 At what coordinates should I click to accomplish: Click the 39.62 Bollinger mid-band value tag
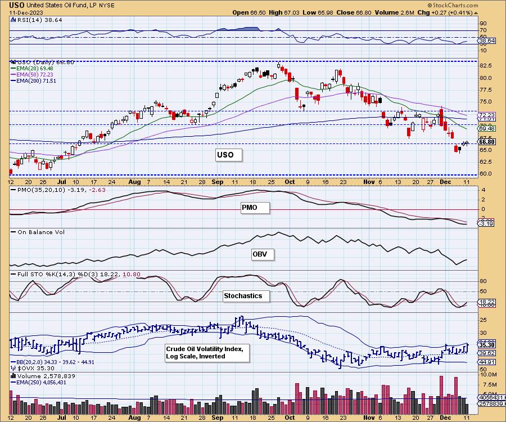487,353
